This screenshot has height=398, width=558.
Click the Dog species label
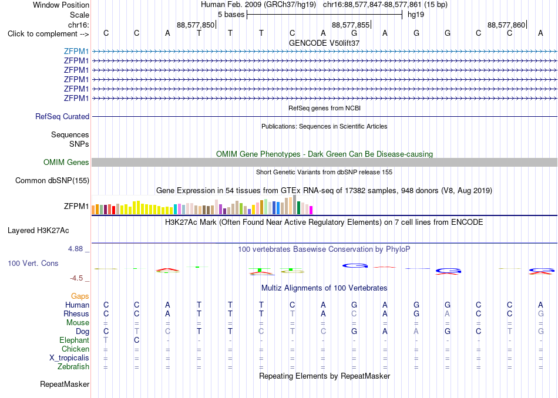82,332
